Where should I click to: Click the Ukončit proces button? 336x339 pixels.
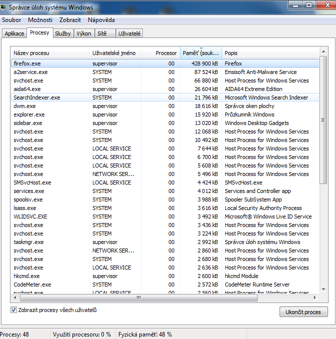coord(304,312)
